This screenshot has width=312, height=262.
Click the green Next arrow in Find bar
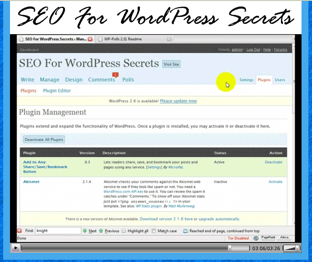point(85,231)
